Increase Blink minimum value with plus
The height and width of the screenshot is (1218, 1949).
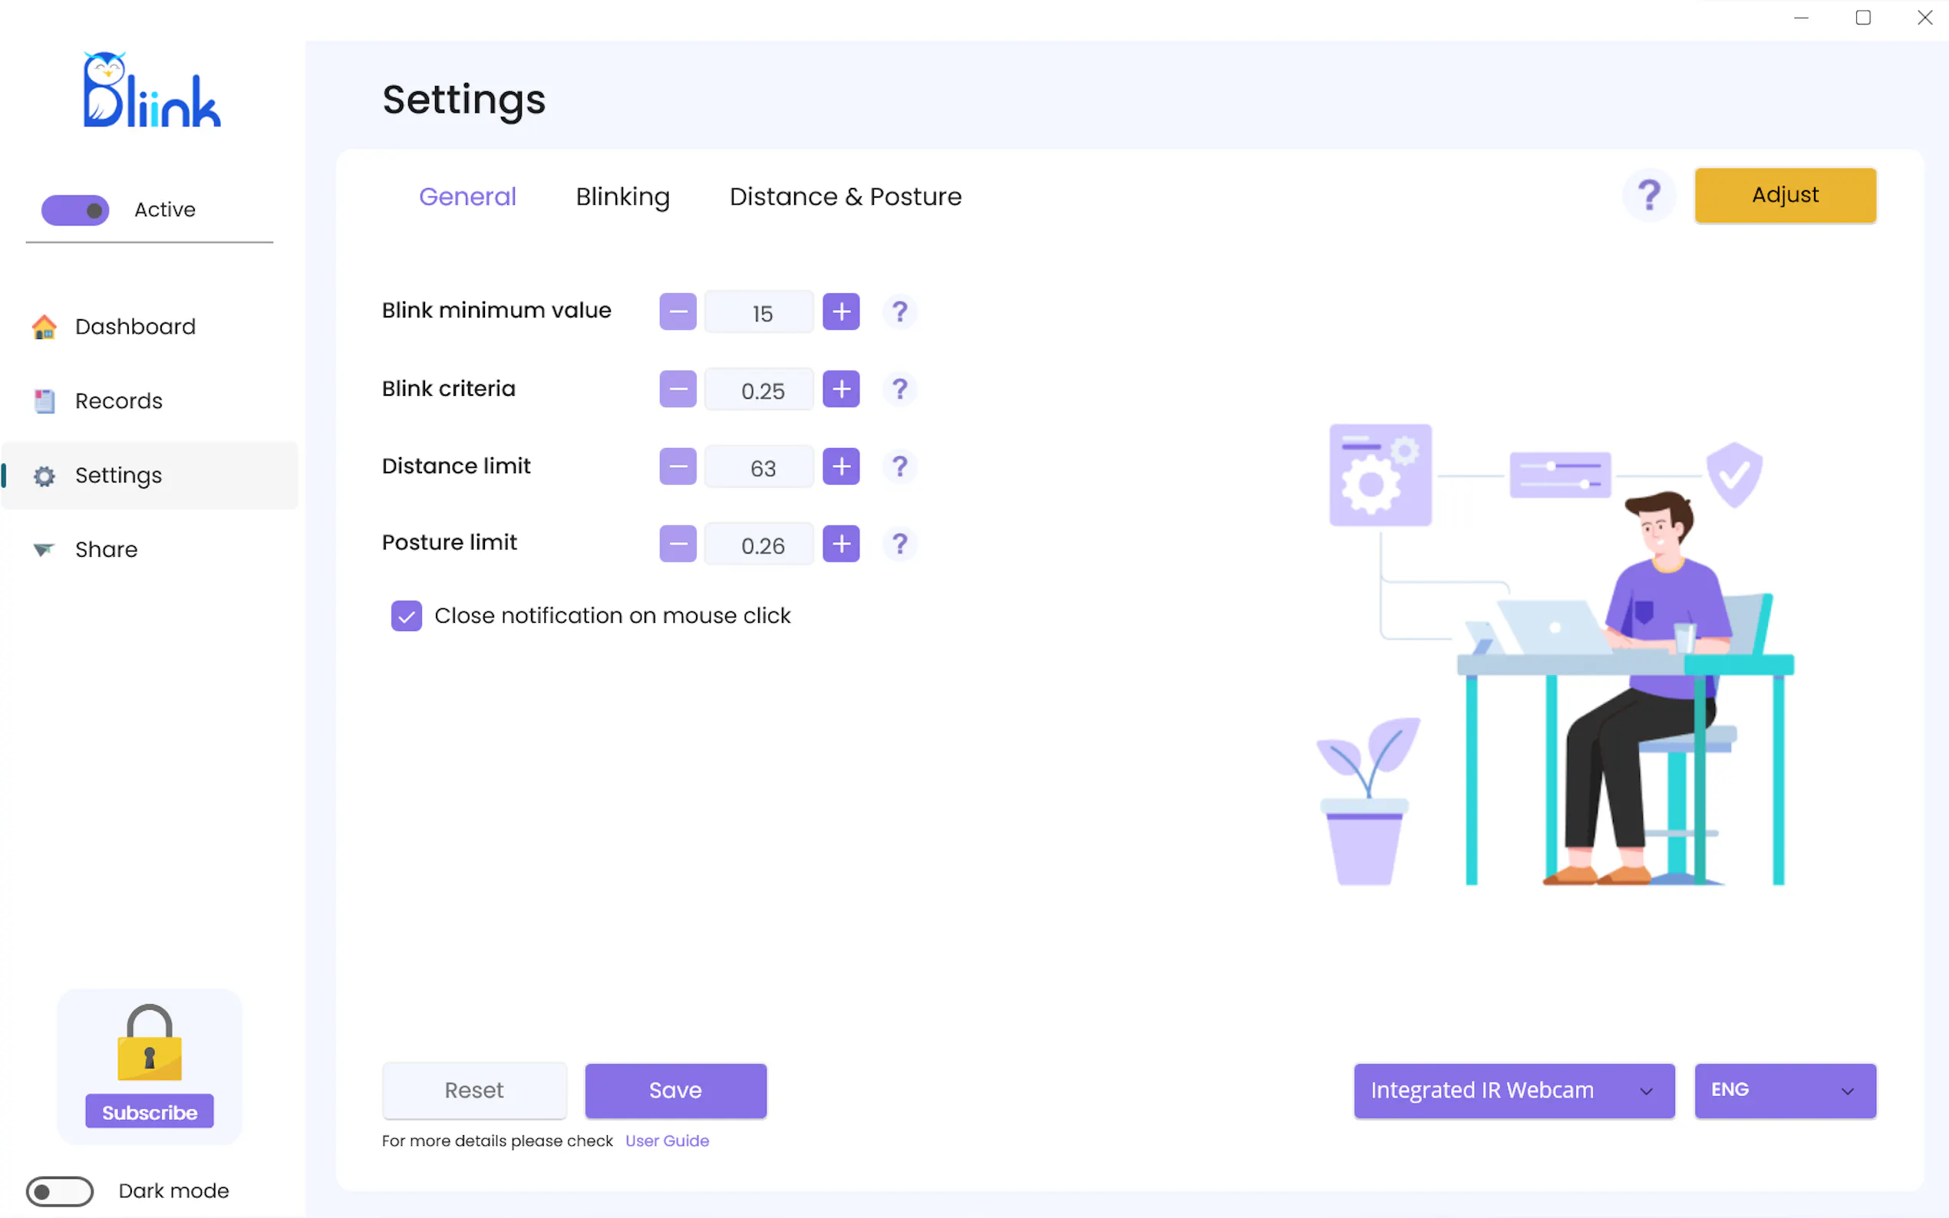click(x=840, y=311)
